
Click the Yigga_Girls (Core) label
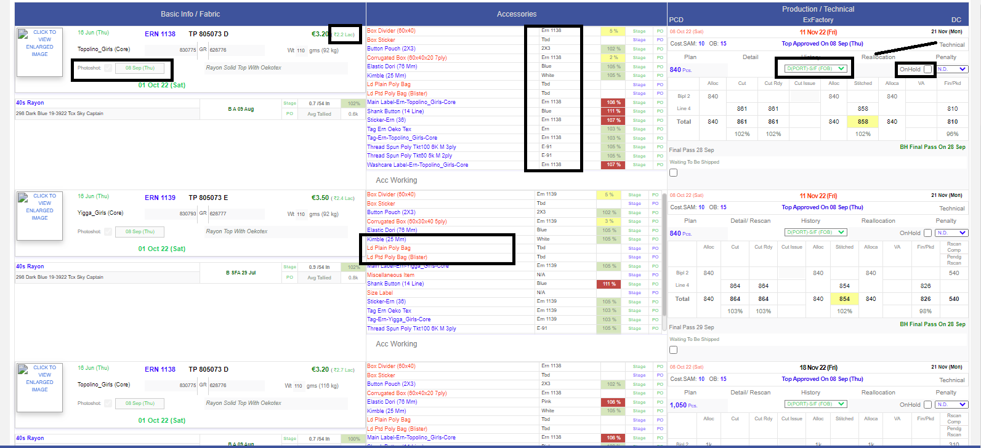100,213
